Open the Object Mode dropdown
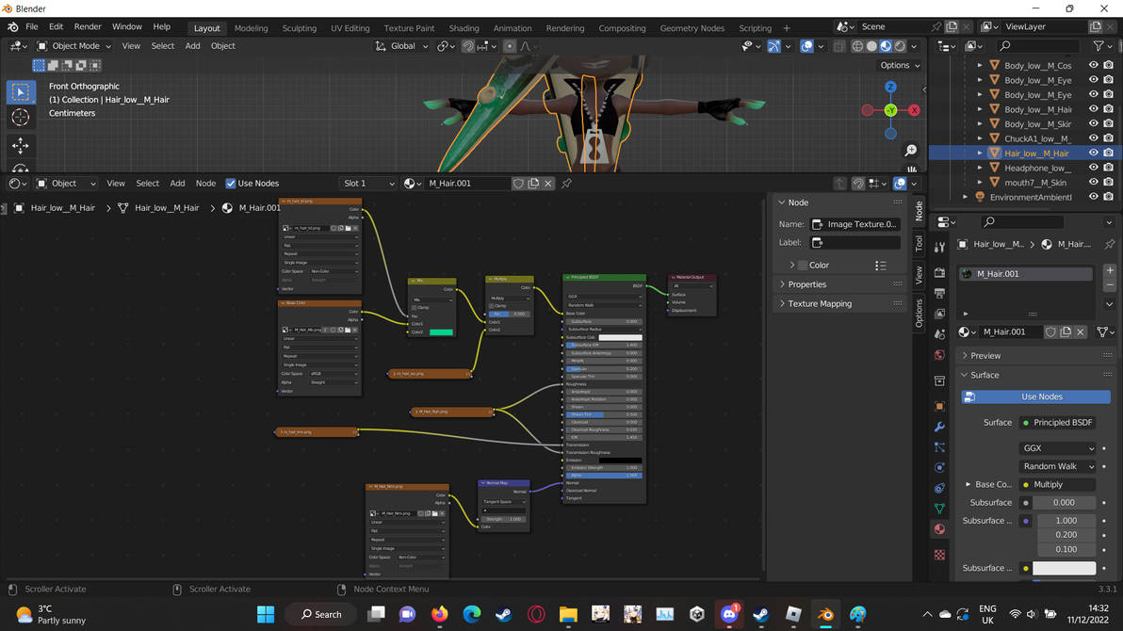This screenshot has width=1123, height=631. [x=73, y=46]
